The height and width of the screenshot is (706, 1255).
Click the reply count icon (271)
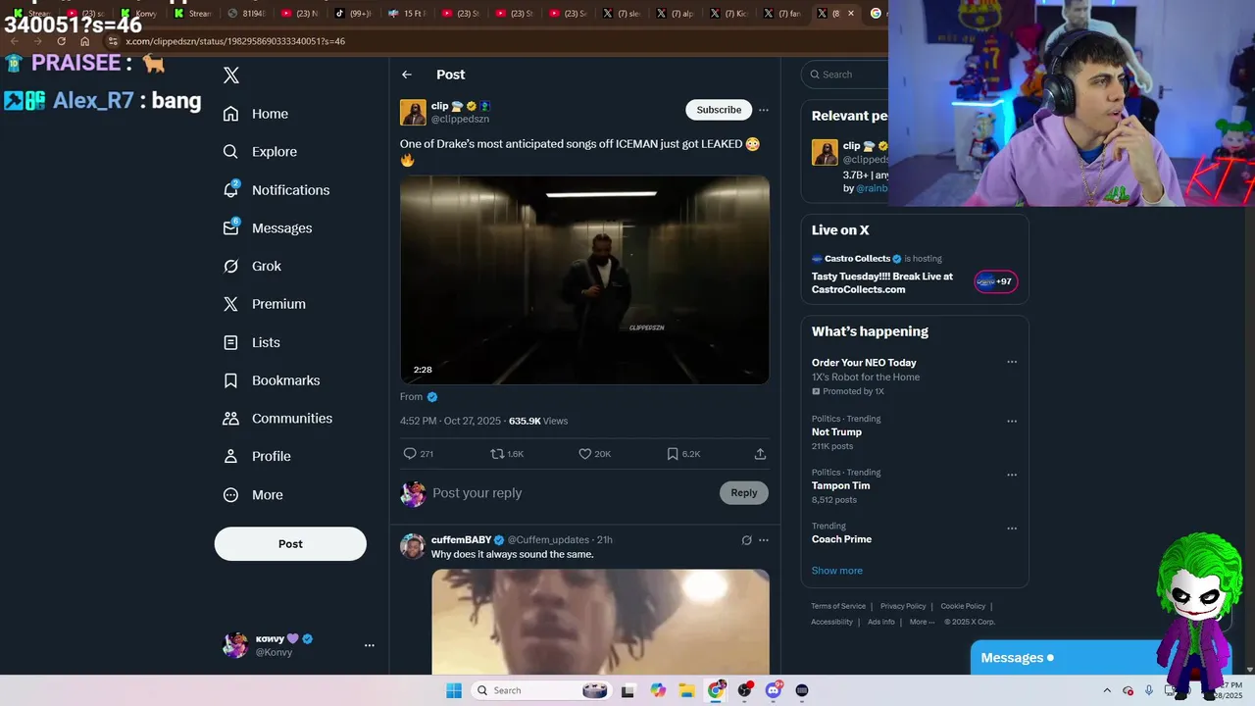(x=419, y=454)
